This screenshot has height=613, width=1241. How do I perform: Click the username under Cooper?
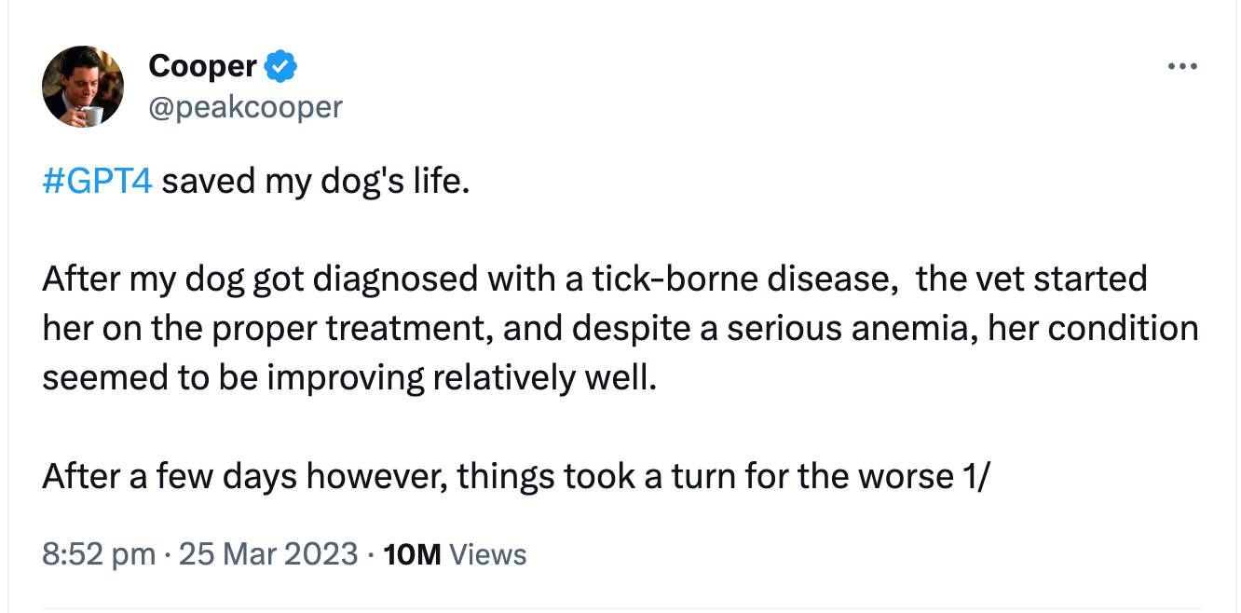246,106
